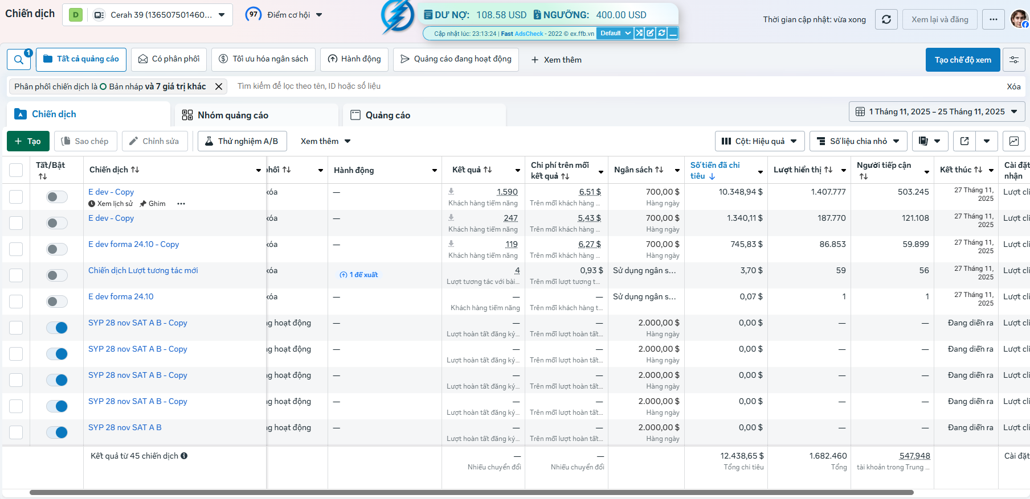Click the green D account icon
This screenshot has height=499, width=1030.
click(76, 15)
